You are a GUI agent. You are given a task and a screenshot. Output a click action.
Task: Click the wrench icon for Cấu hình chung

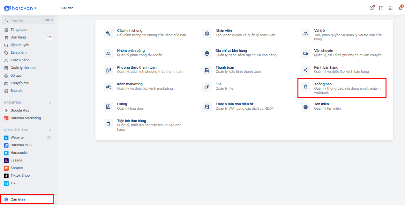point(109,33)
